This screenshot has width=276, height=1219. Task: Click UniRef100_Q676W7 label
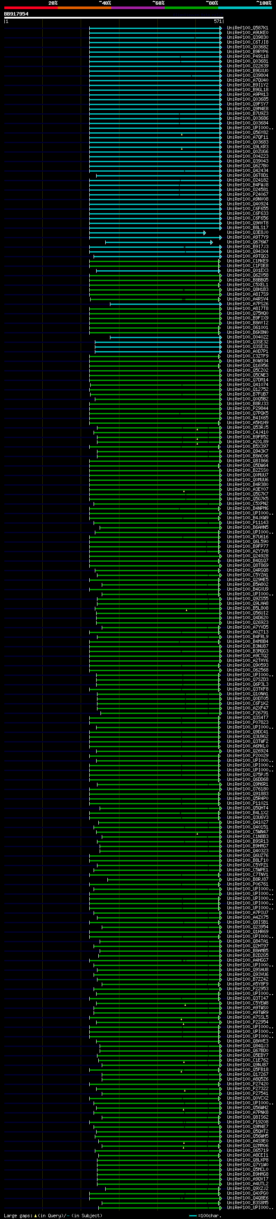coord(247,242)
